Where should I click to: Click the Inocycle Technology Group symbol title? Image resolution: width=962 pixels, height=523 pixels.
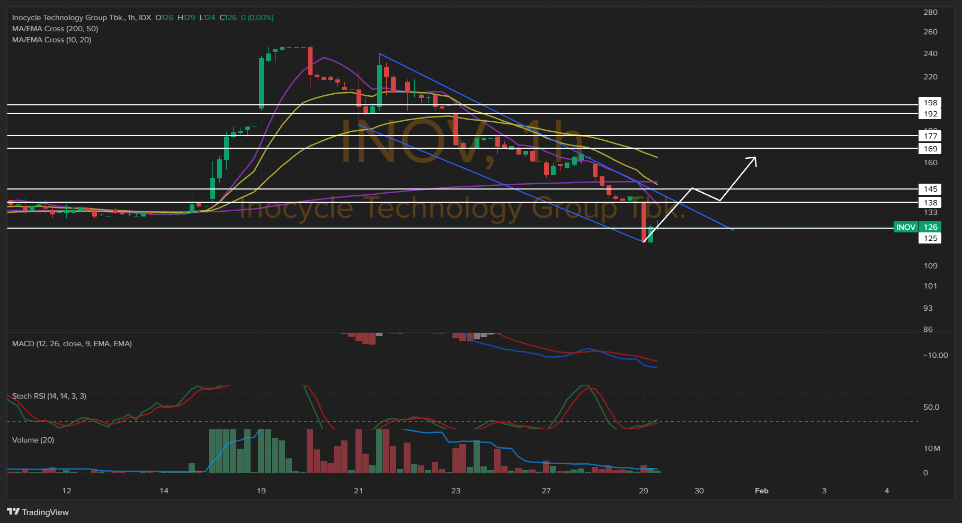81,17
